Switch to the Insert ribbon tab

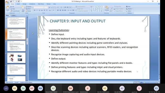18,4
